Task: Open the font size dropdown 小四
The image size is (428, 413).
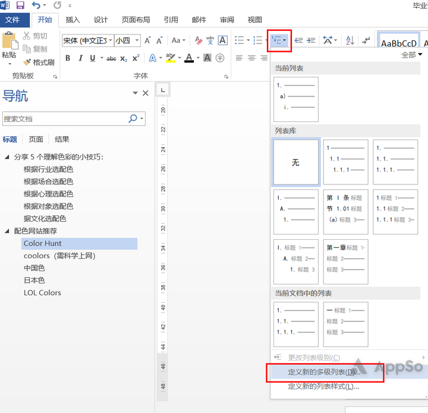Action: (137, 40)
